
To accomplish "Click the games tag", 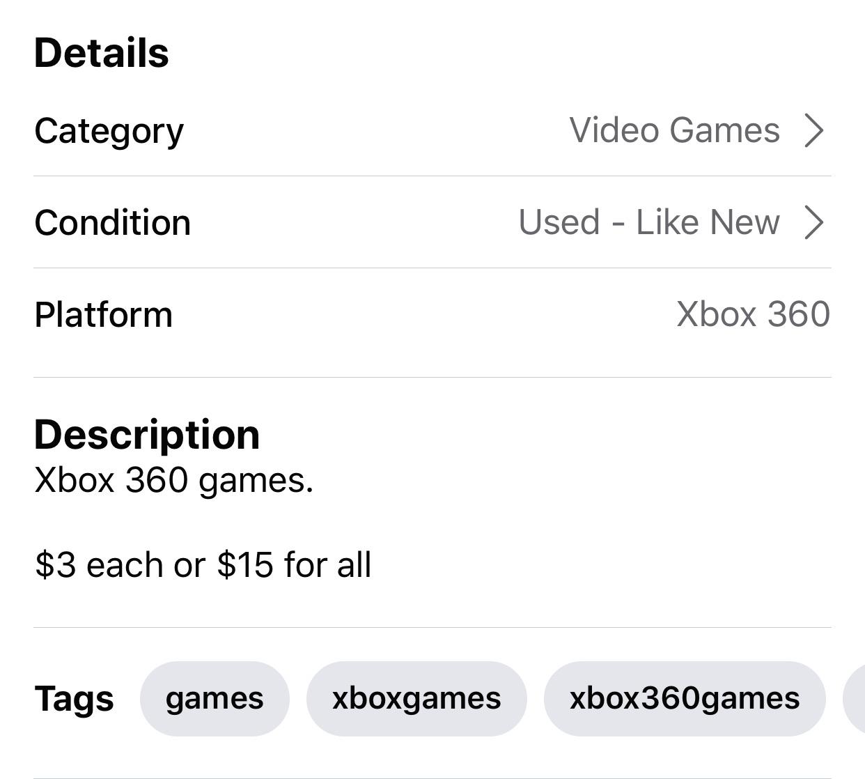I will point(213,697).
